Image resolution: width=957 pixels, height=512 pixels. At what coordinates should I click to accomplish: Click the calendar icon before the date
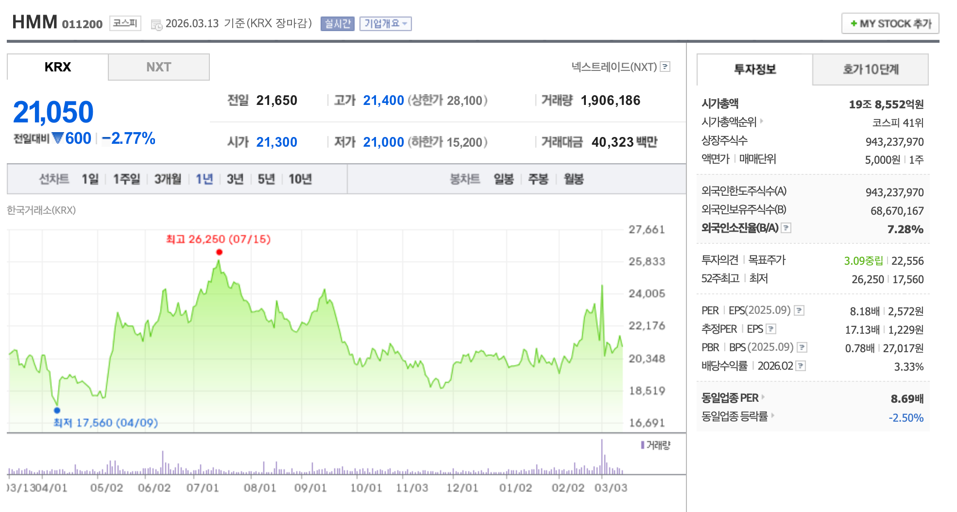[156, 25]
